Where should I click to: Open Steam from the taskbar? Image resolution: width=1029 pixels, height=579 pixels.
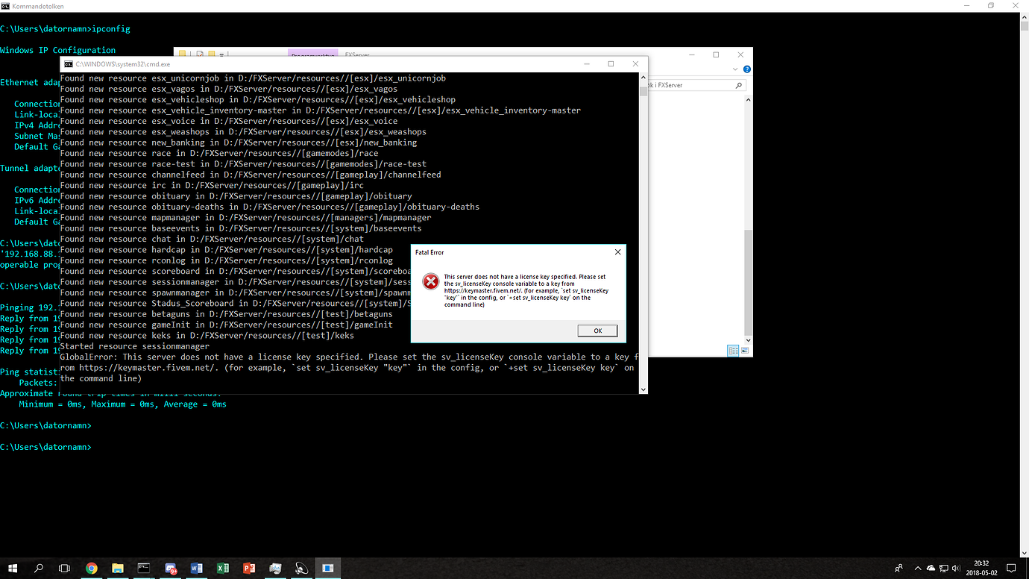(301, 568)
